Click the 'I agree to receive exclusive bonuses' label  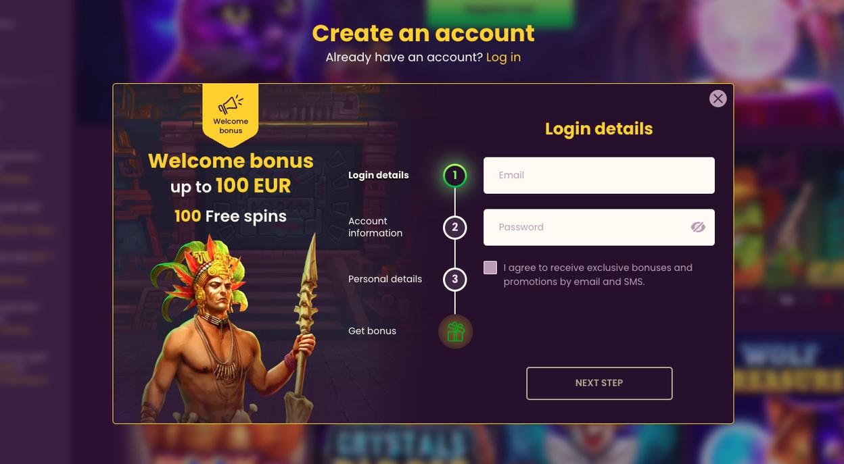click(x=598, y=275)
